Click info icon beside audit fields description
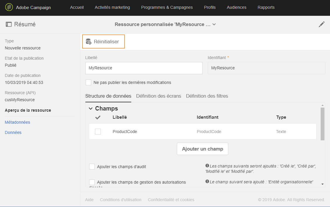330x207 pixels. [x=207, y=165]
